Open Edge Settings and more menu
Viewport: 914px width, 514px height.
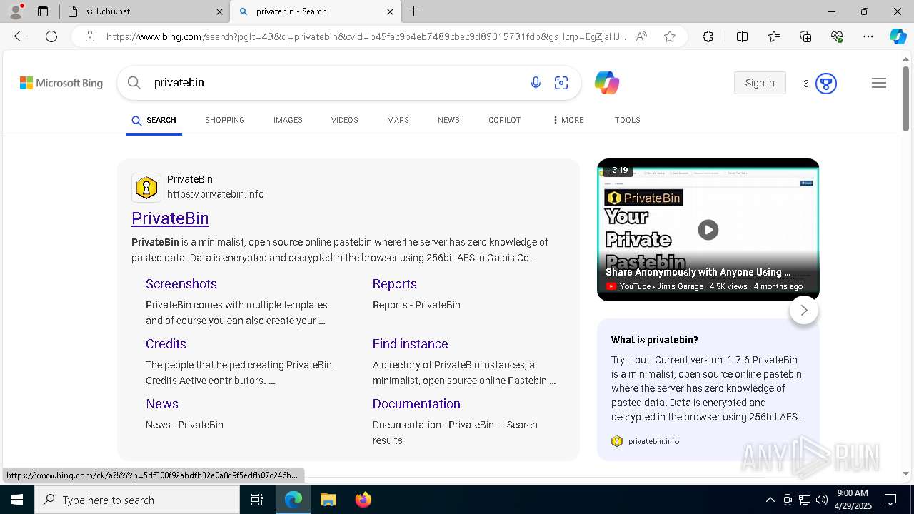pyautogui.click(x=868, y=36)
